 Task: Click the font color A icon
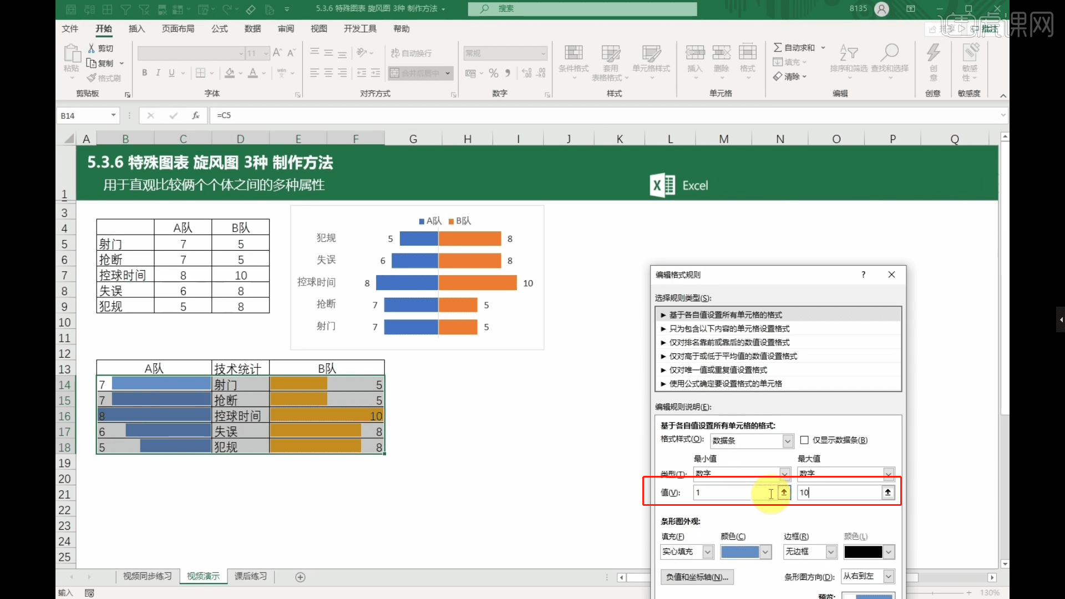point(253,73)
